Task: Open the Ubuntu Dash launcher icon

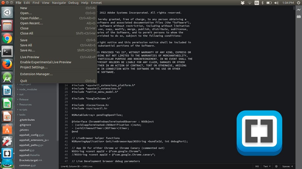Action: click(7, 12)
